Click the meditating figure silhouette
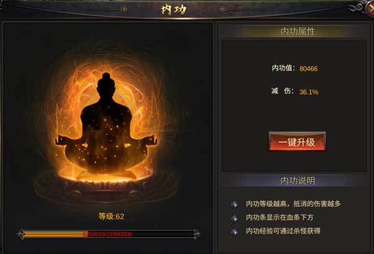 [106, 124]
